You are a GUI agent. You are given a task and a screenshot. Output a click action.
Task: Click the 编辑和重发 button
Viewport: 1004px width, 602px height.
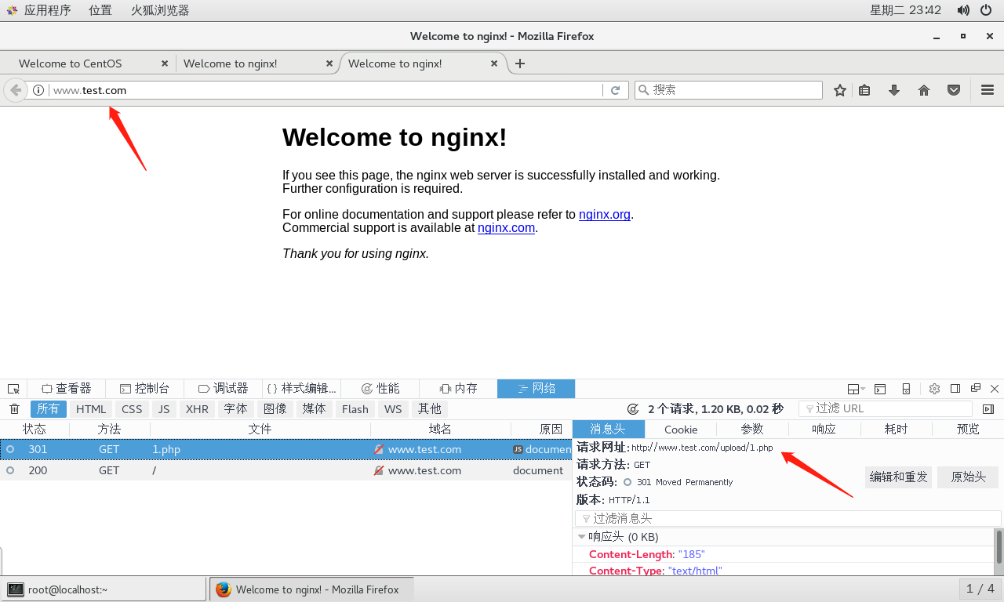click(899, 477)
